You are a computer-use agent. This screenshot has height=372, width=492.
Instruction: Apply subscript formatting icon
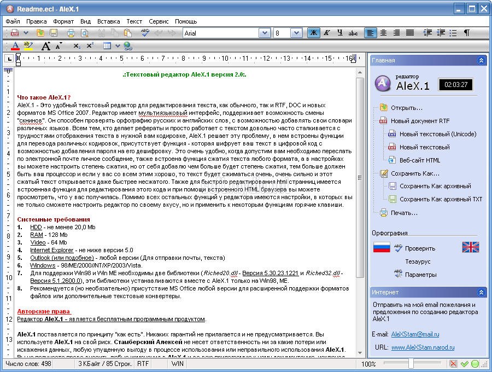tap(77, 46)
